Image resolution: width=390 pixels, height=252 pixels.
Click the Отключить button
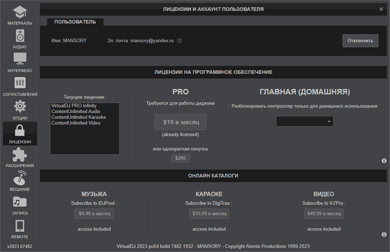(x=360, y=40)
